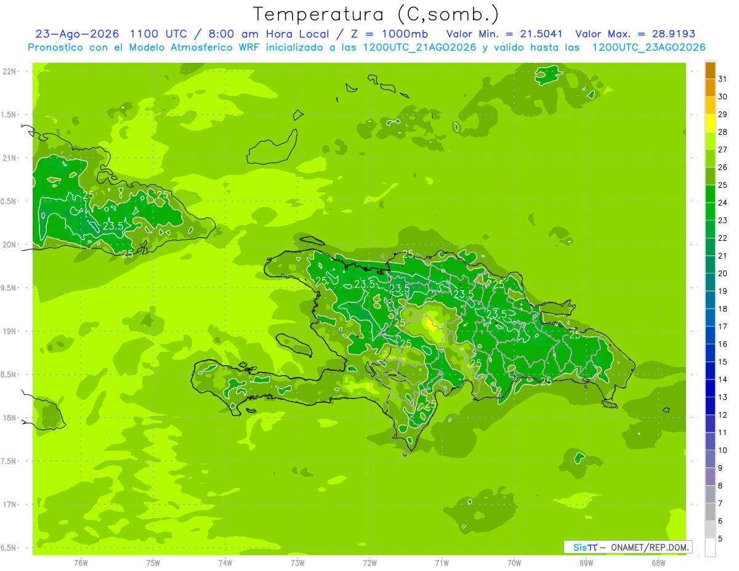This screenshot has width=739, height=571.
Task: Click the teal colorbar segment between 19 and 20
Action: (710, 283)
